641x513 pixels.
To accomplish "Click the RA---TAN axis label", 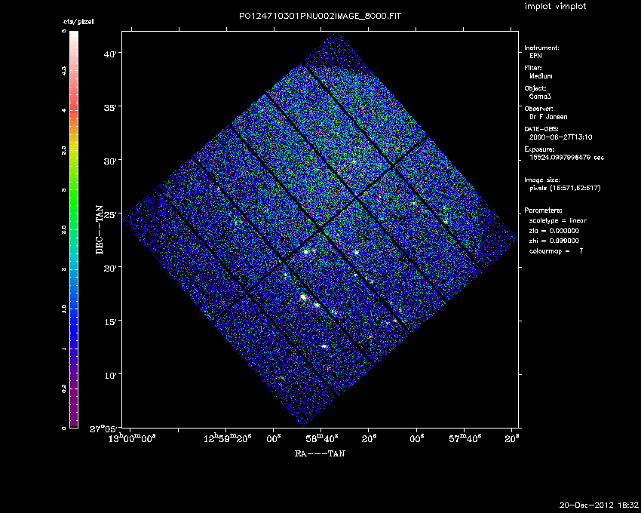I will [x=320, y=453].
